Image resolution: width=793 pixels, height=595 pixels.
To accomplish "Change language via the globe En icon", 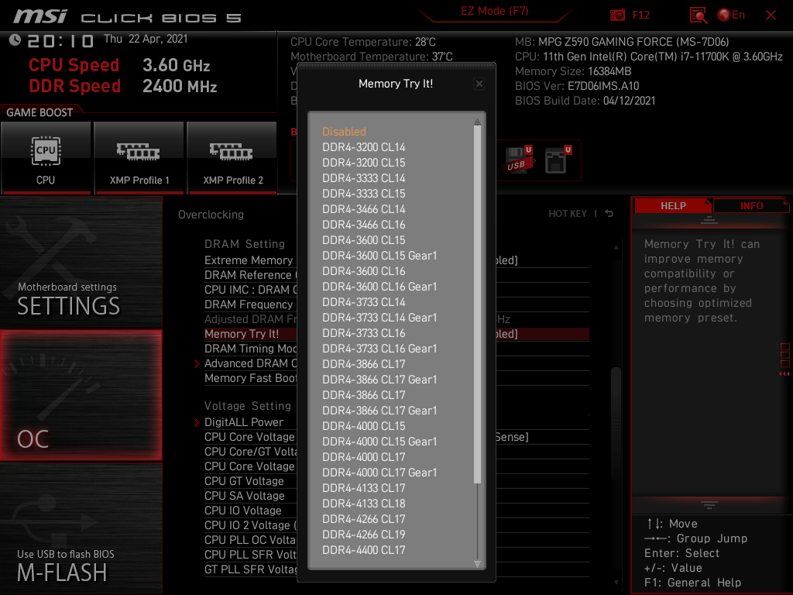I will 731,15.
